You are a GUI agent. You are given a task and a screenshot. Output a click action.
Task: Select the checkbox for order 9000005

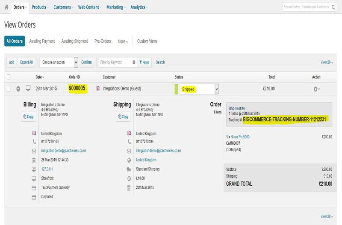9,89
